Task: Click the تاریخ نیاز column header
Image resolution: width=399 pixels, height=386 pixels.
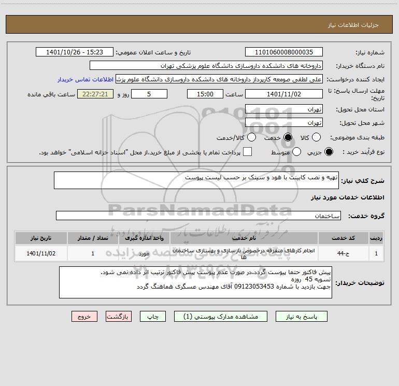Action: tap(41, 238)
